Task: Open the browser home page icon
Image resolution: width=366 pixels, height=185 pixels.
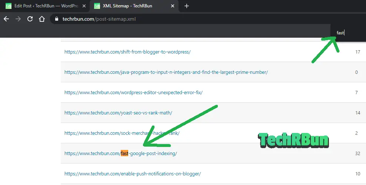Action: click(x=42, y=19)
